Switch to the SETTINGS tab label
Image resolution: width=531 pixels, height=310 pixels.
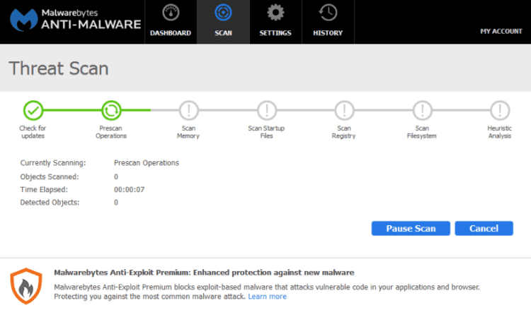click(275, 33)
